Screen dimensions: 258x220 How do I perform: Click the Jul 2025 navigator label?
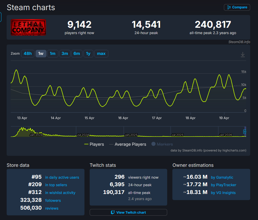click(177, 135)
